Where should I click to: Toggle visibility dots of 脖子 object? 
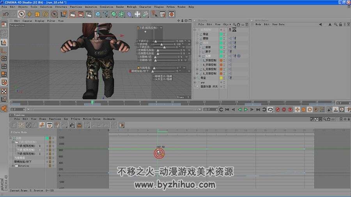(224, 52)
